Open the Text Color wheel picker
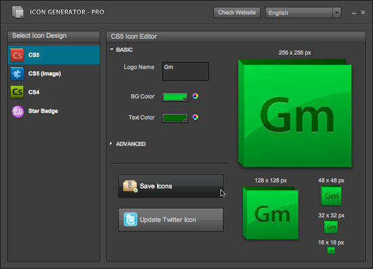This screenshot has height=269, width=373. click(195, 117)
